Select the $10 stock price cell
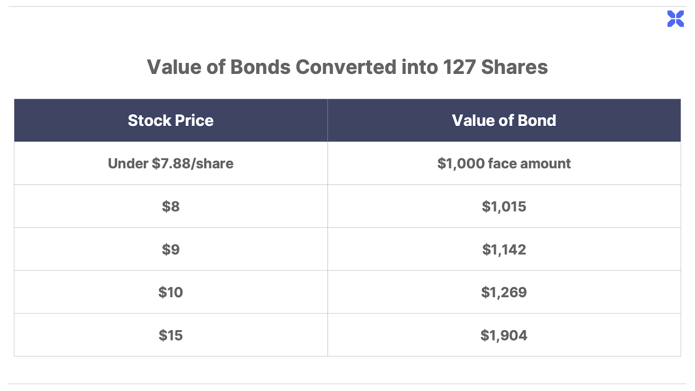The height and width of the screenshot is (391, 695). tap(171, 292)
